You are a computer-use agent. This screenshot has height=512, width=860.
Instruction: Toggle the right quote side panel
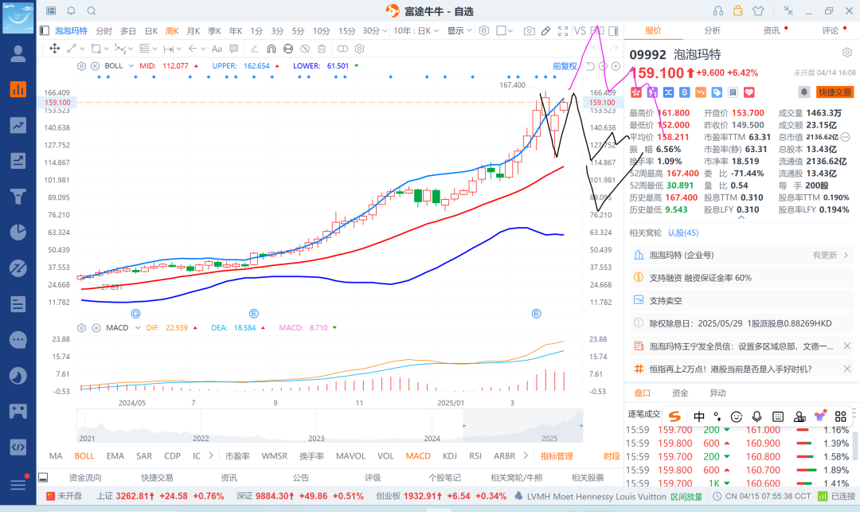click(x=614, y=31)
